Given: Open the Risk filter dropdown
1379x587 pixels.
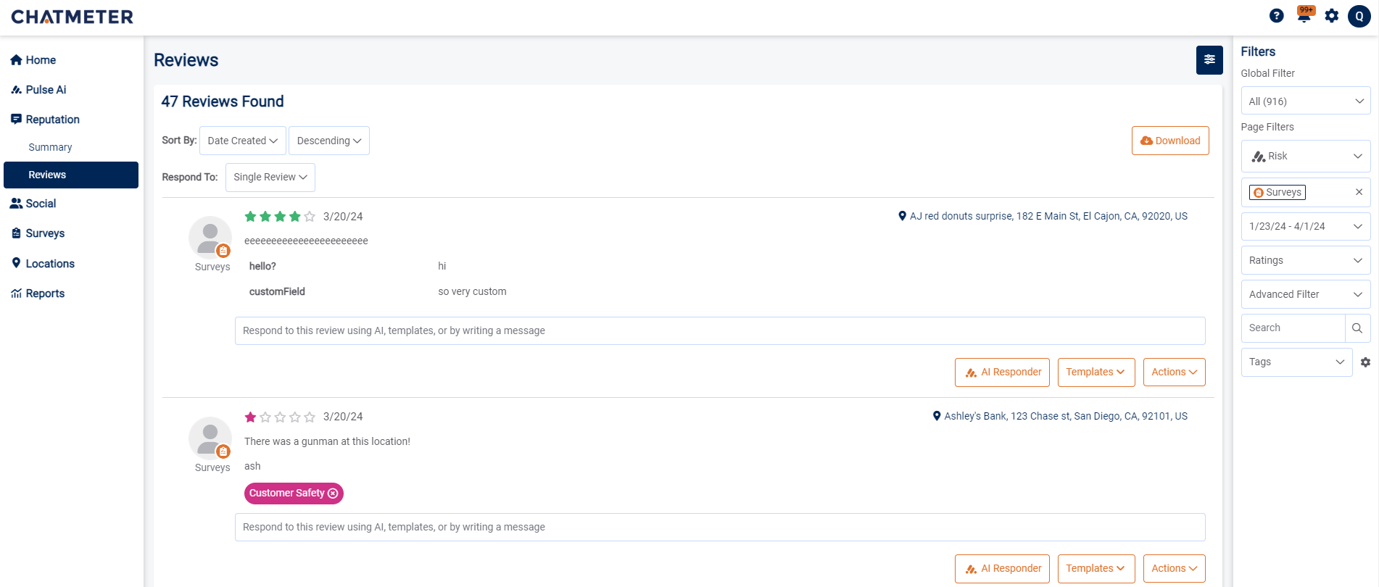Looking at the screenshot, I should [x=1306, y=156].
